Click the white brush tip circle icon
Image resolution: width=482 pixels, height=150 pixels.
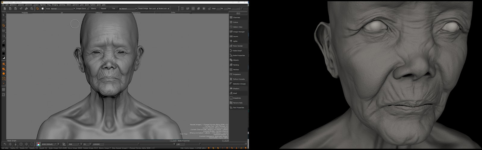point(42,8)
